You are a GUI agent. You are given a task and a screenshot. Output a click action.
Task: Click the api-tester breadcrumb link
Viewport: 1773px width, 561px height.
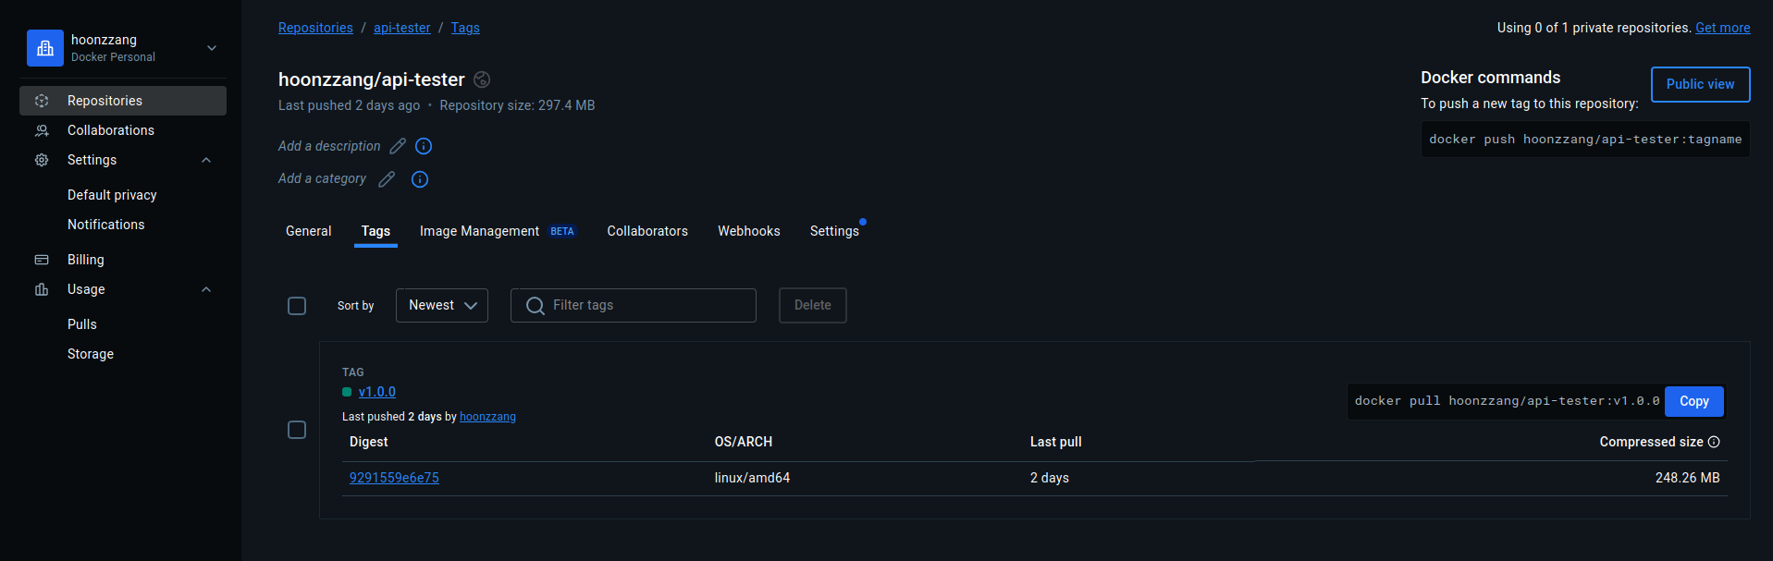pyautogui.click(x=402, y=28)
